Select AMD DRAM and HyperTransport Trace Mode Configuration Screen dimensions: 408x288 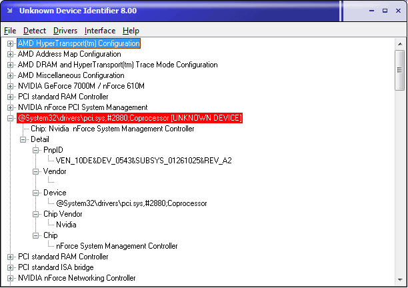tap(117, 65)
